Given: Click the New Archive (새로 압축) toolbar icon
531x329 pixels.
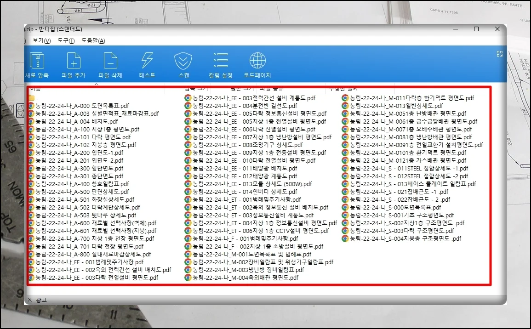Looking at the screenshot, I should coord(37,61).
